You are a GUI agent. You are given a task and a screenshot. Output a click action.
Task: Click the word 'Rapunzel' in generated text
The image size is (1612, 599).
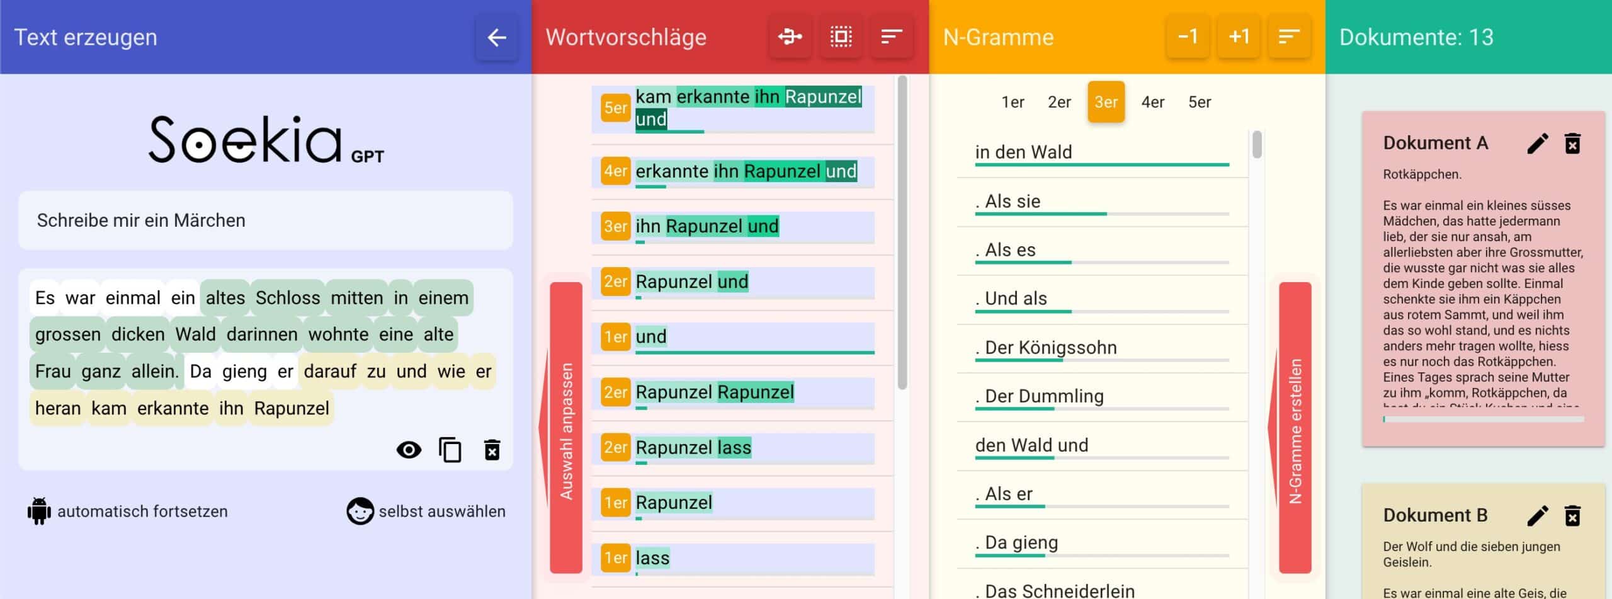click(292, 409)
